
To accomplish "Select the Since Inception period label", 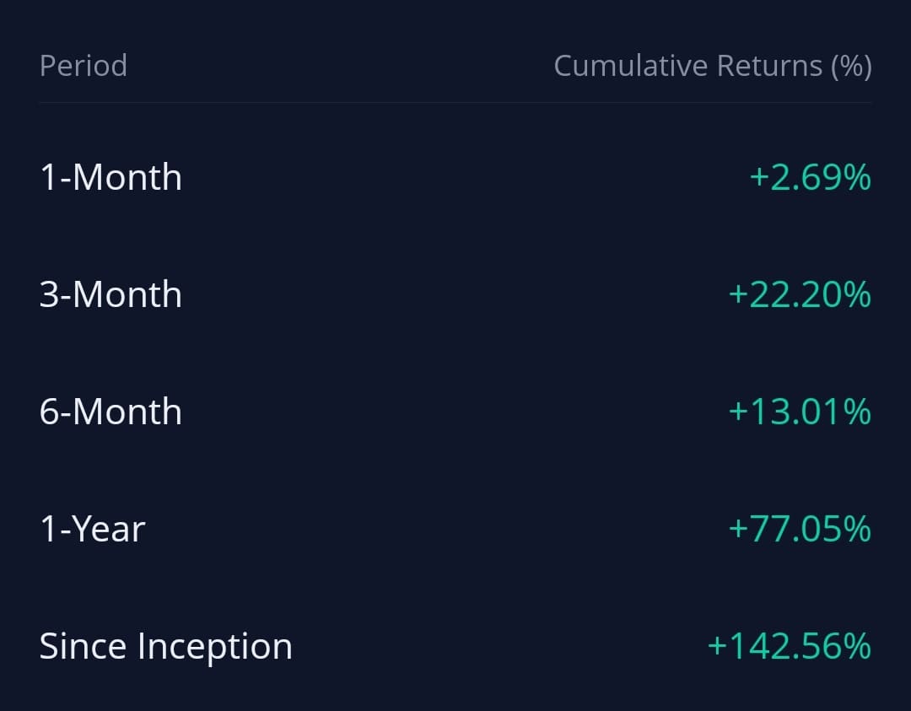I will click(x=165, y=646).
